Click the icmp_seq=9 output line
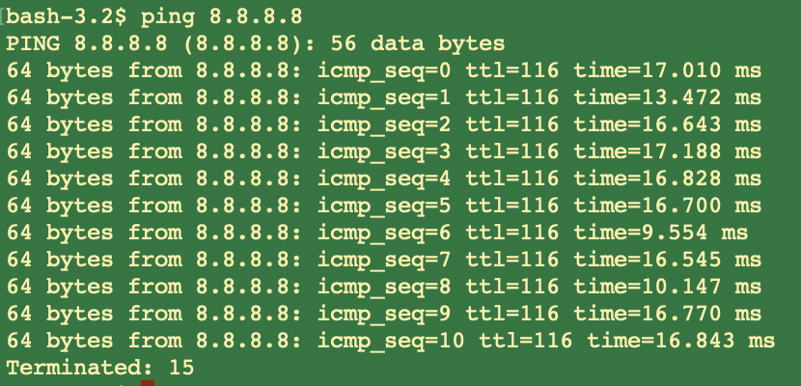Viewport: 801px width, 386px height. pyautogui.click(x=383, y=314)
